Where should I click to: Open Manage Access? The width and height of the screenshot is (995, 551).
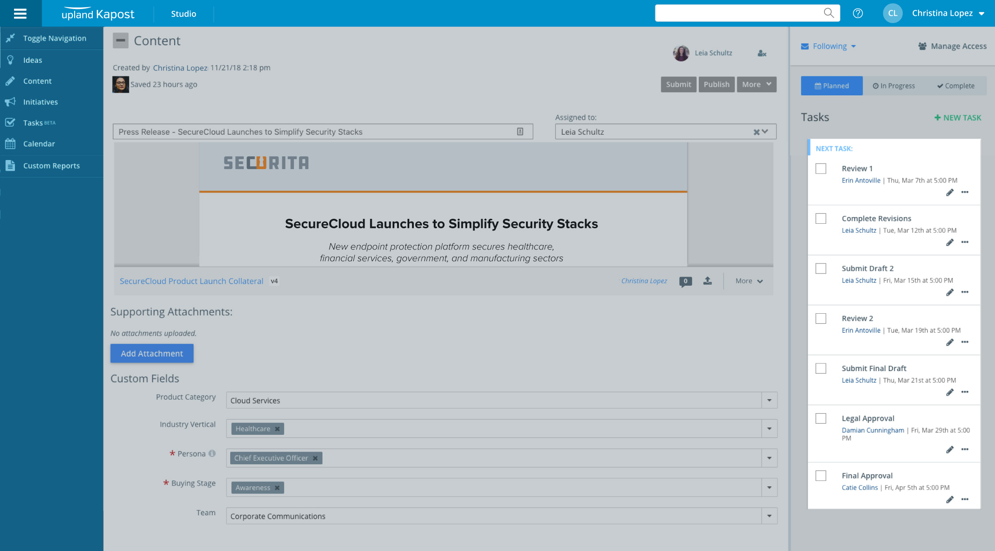click(952, 46)
